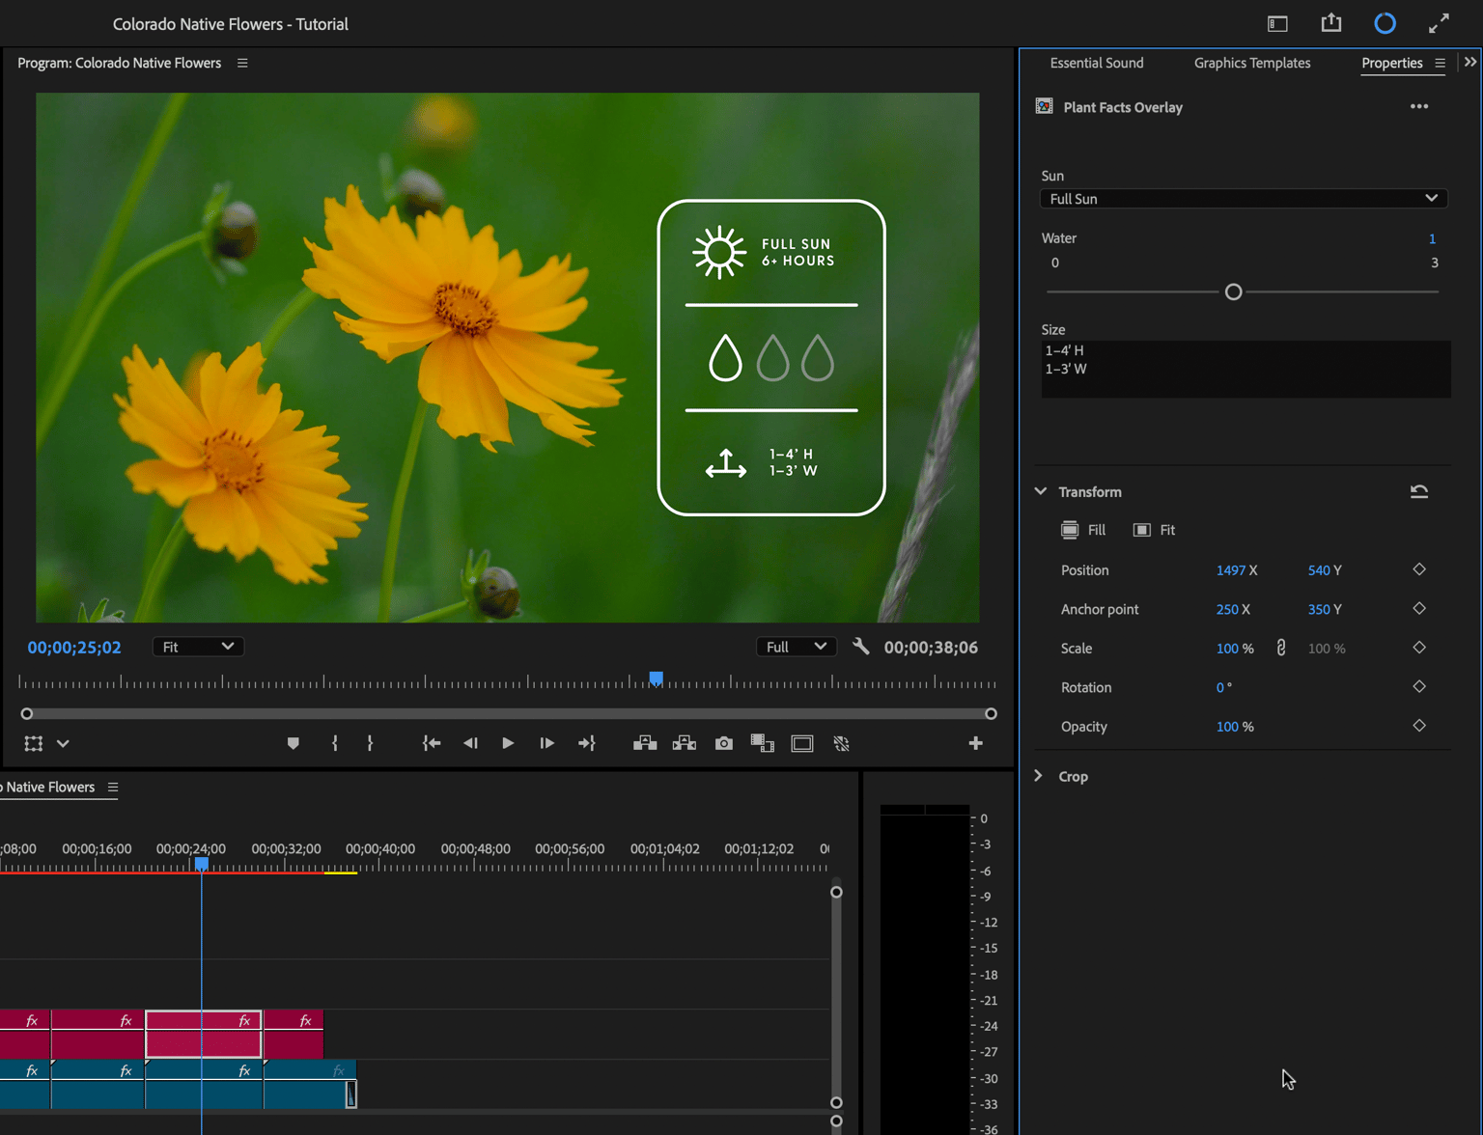Open Program monitor panel menu

(242, 64)
